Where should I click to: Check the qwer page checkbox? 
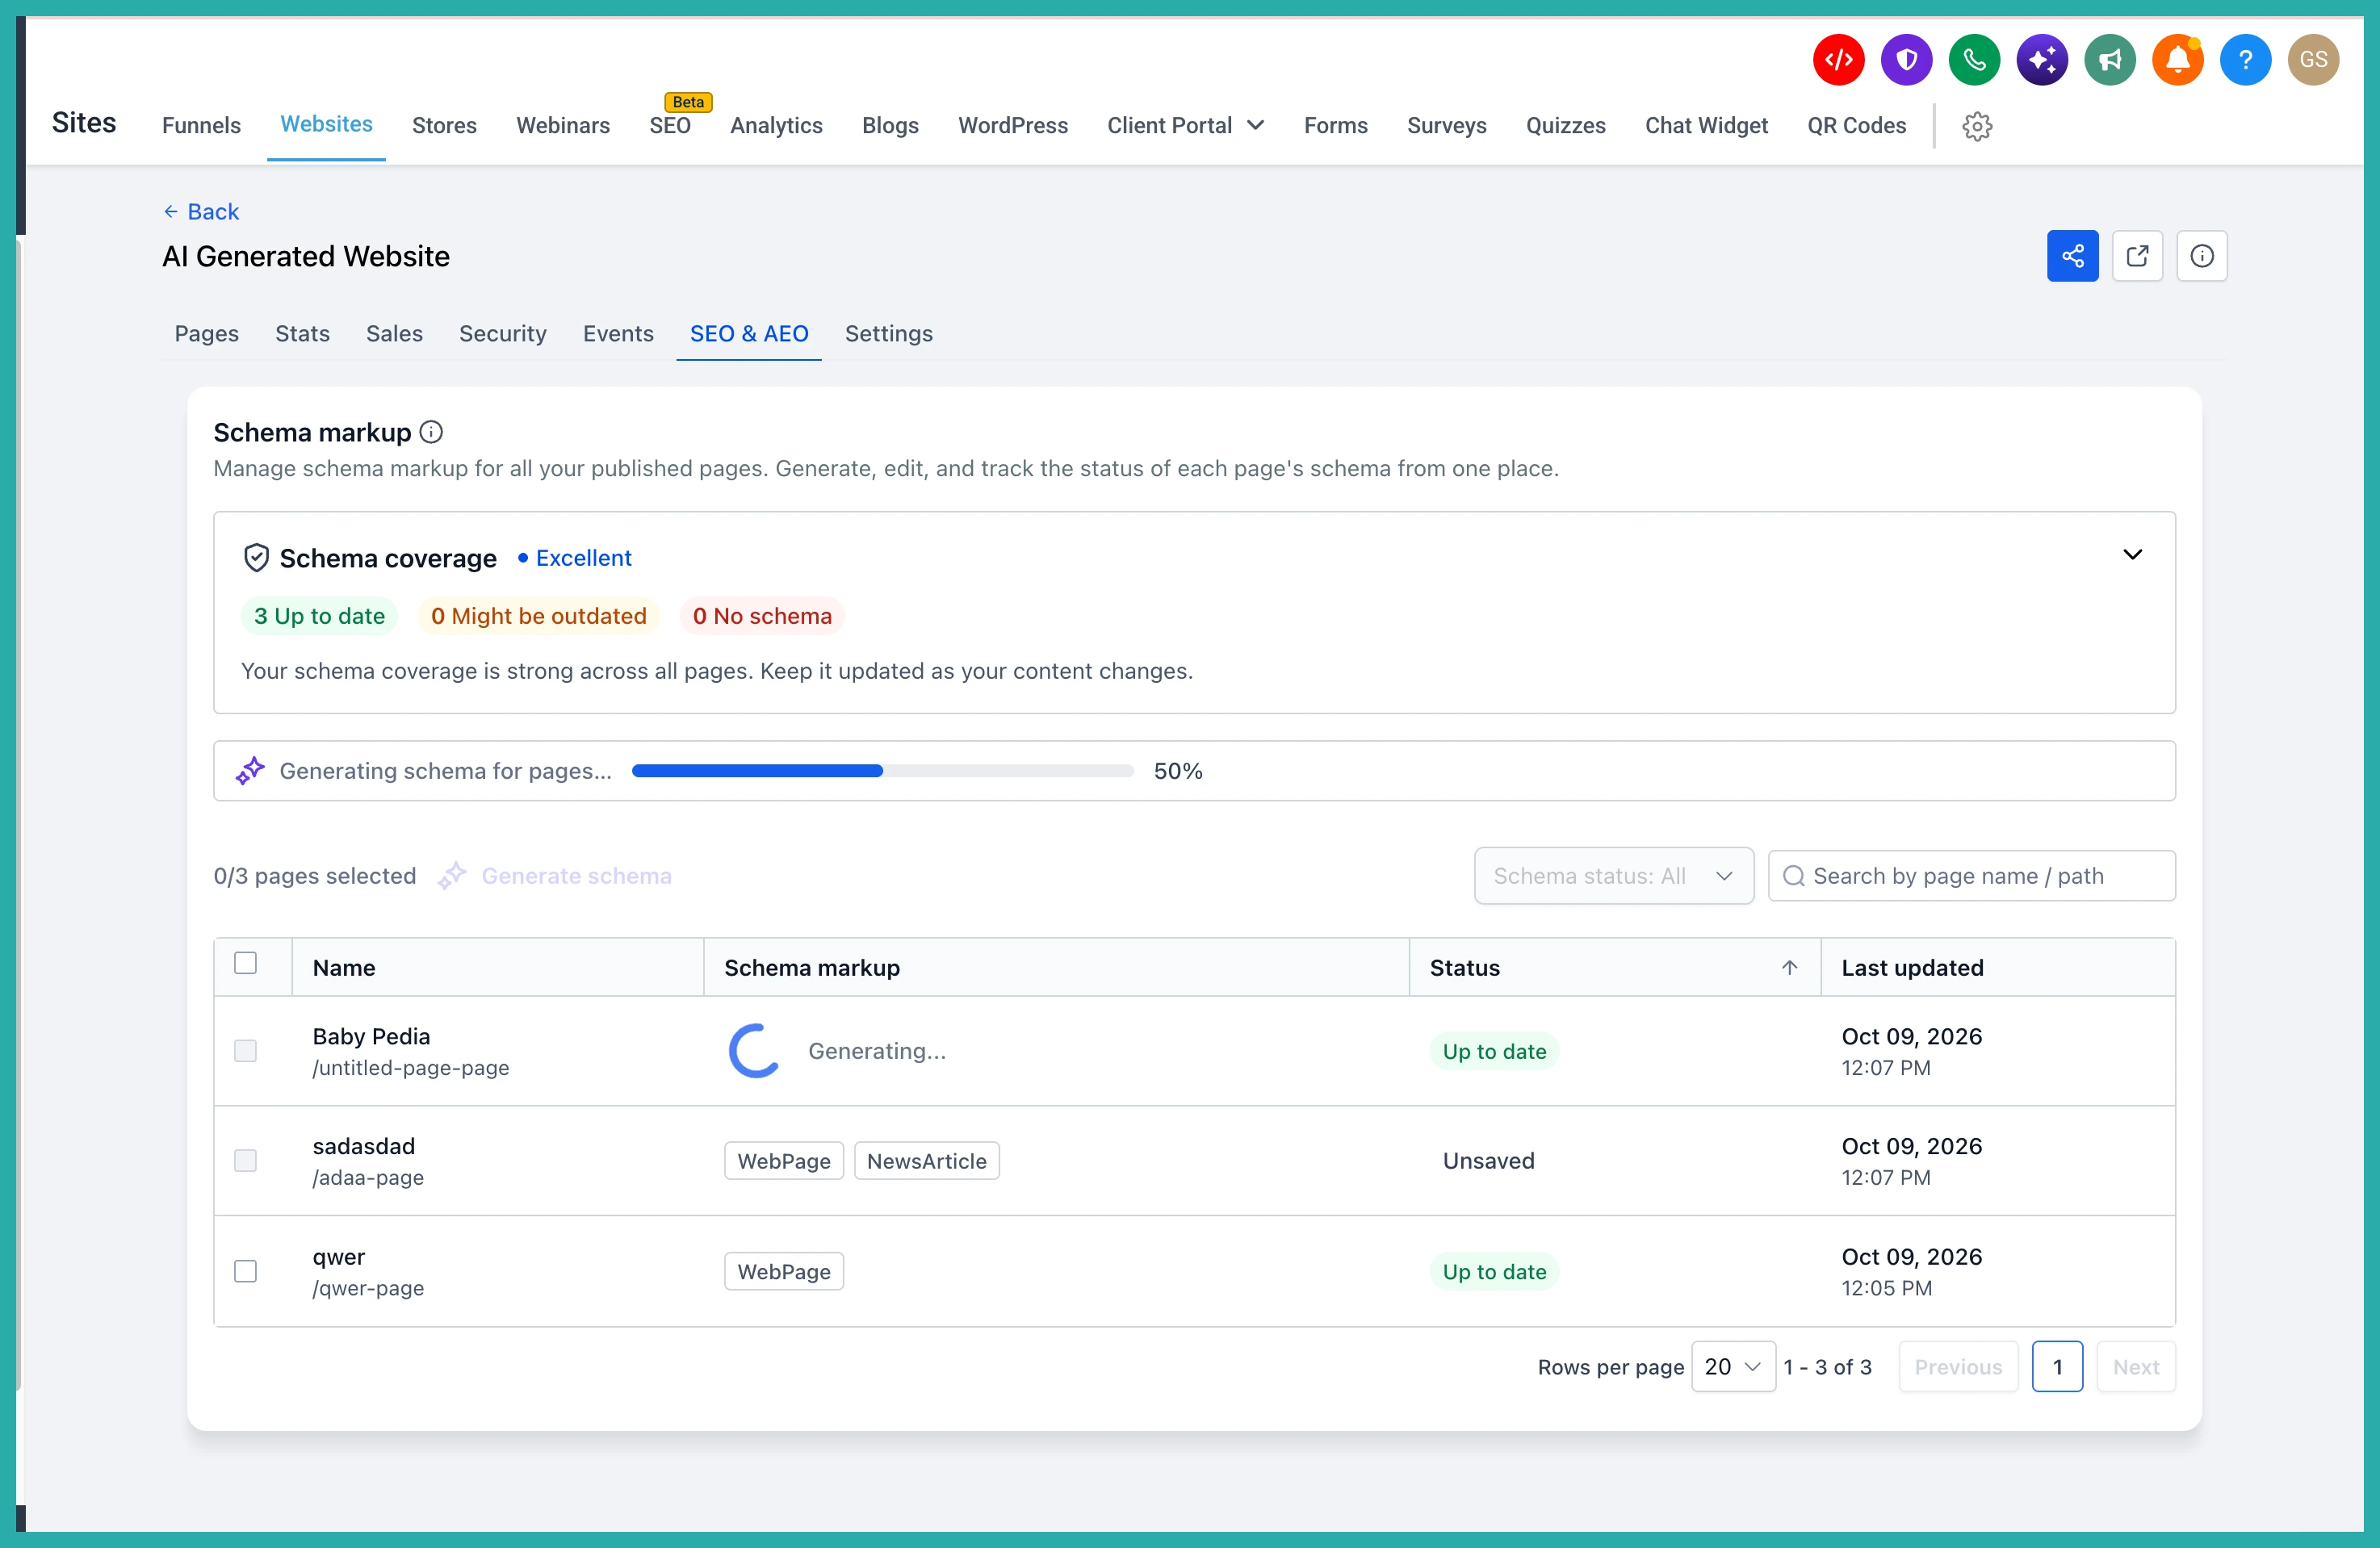click(245, 1271)
